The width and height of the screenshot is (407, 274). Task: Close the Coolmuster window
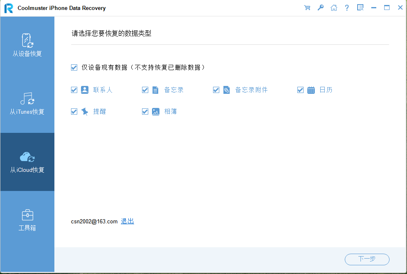pos(400,8)
